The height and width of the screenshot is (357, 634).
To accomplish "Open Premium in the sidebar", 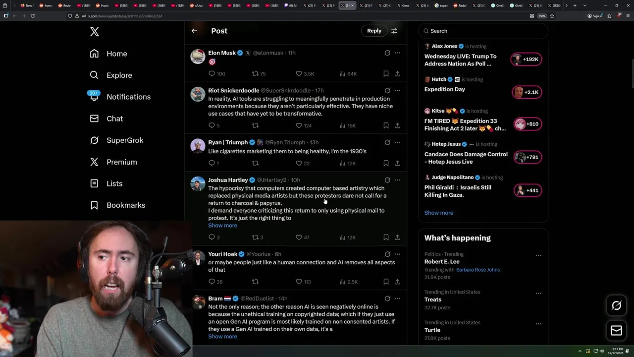I will coord(113,162).
